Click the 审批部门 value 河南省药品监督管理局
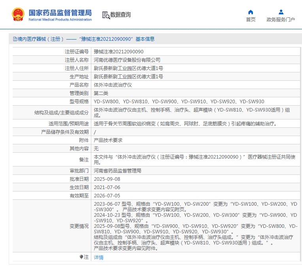The image size is (302, 267). click(x=117, y=171)
